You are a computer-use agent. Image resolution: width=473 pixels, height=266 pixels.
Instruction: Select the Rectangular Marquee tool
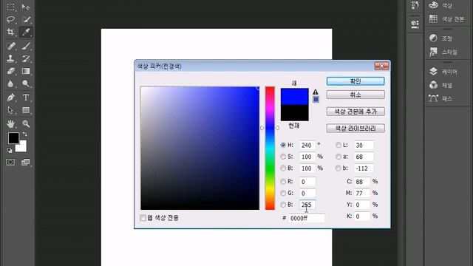pos(10,7)
